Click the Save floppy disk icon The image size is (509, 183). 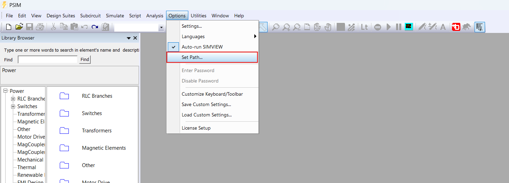(x=30, y=27)
